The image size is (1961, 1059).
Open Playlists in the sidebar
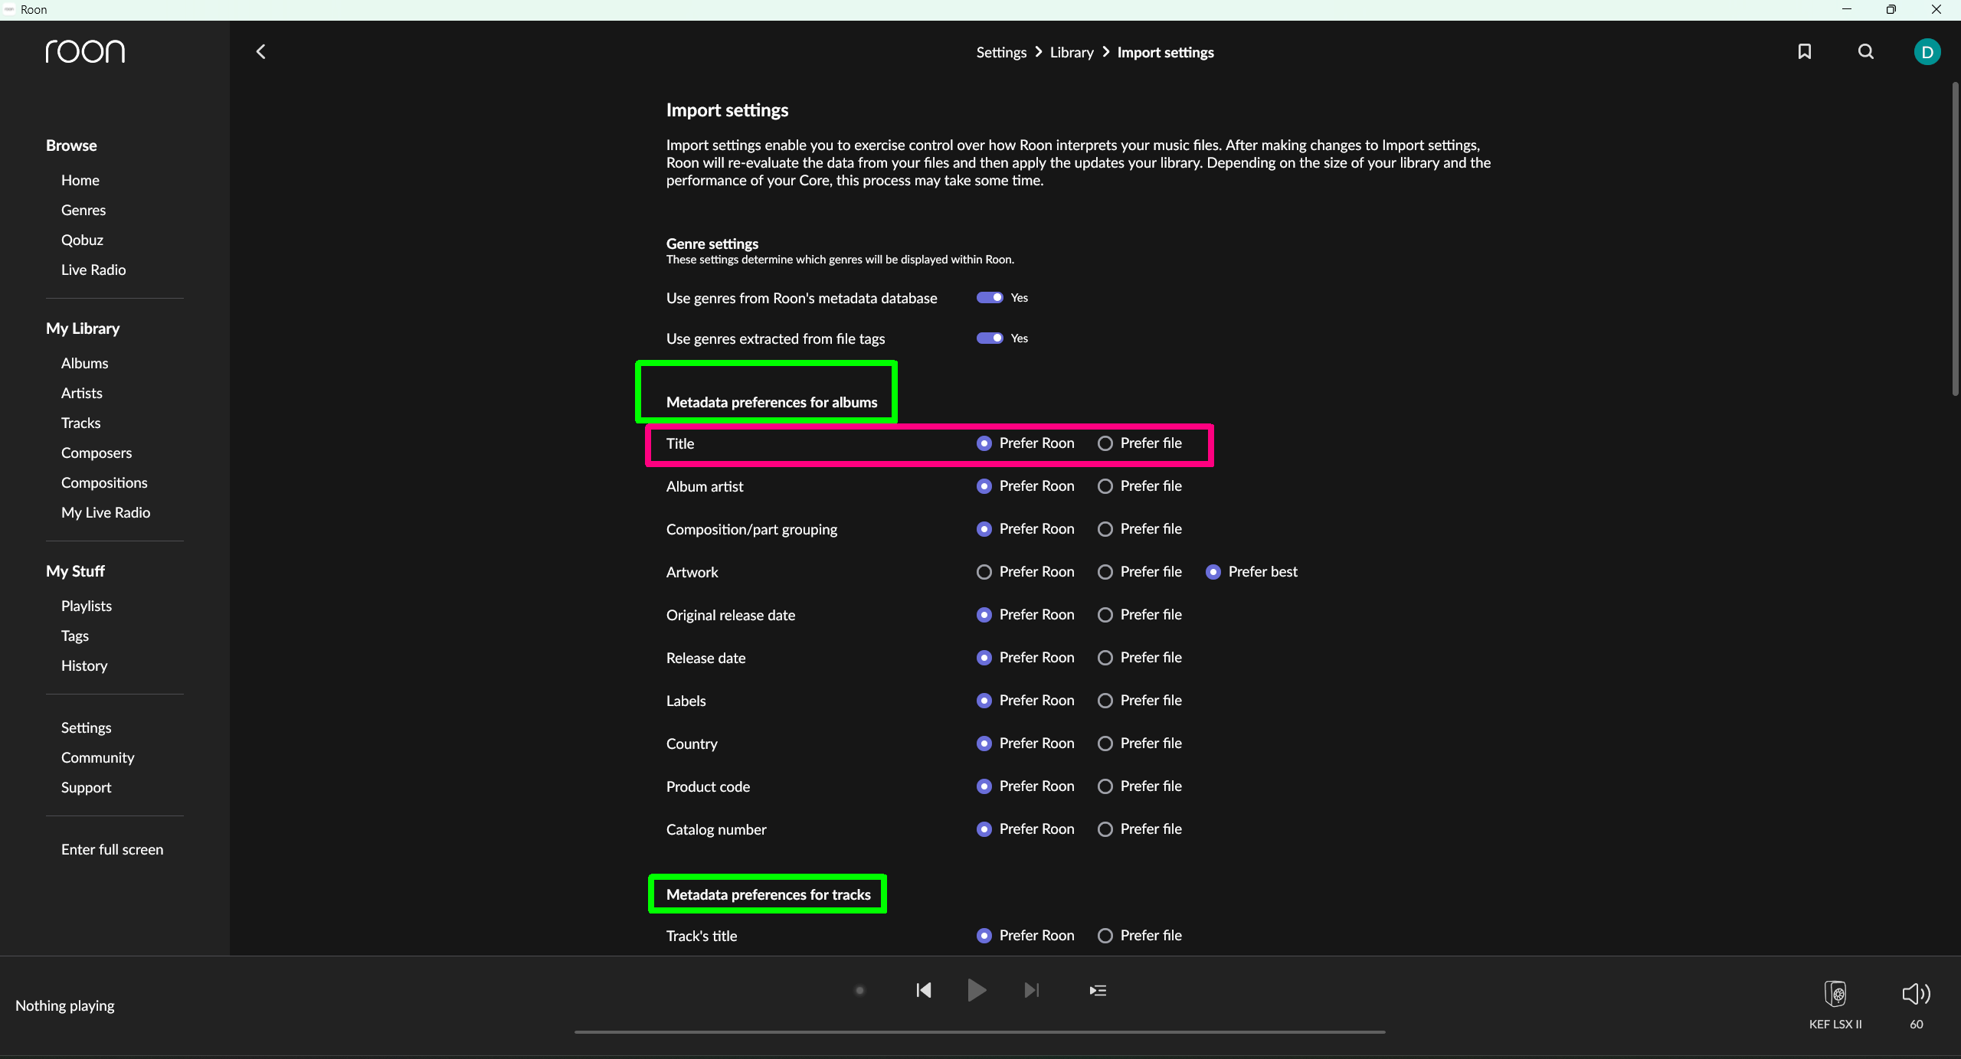[87, 606]
